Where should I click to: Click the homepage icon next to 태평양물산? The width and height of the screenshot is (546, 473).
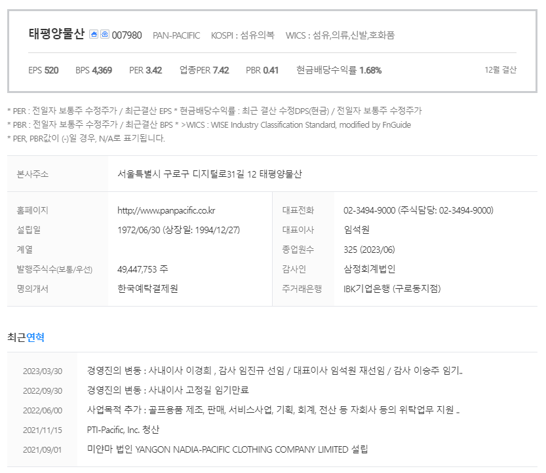(x=94, y=34)
